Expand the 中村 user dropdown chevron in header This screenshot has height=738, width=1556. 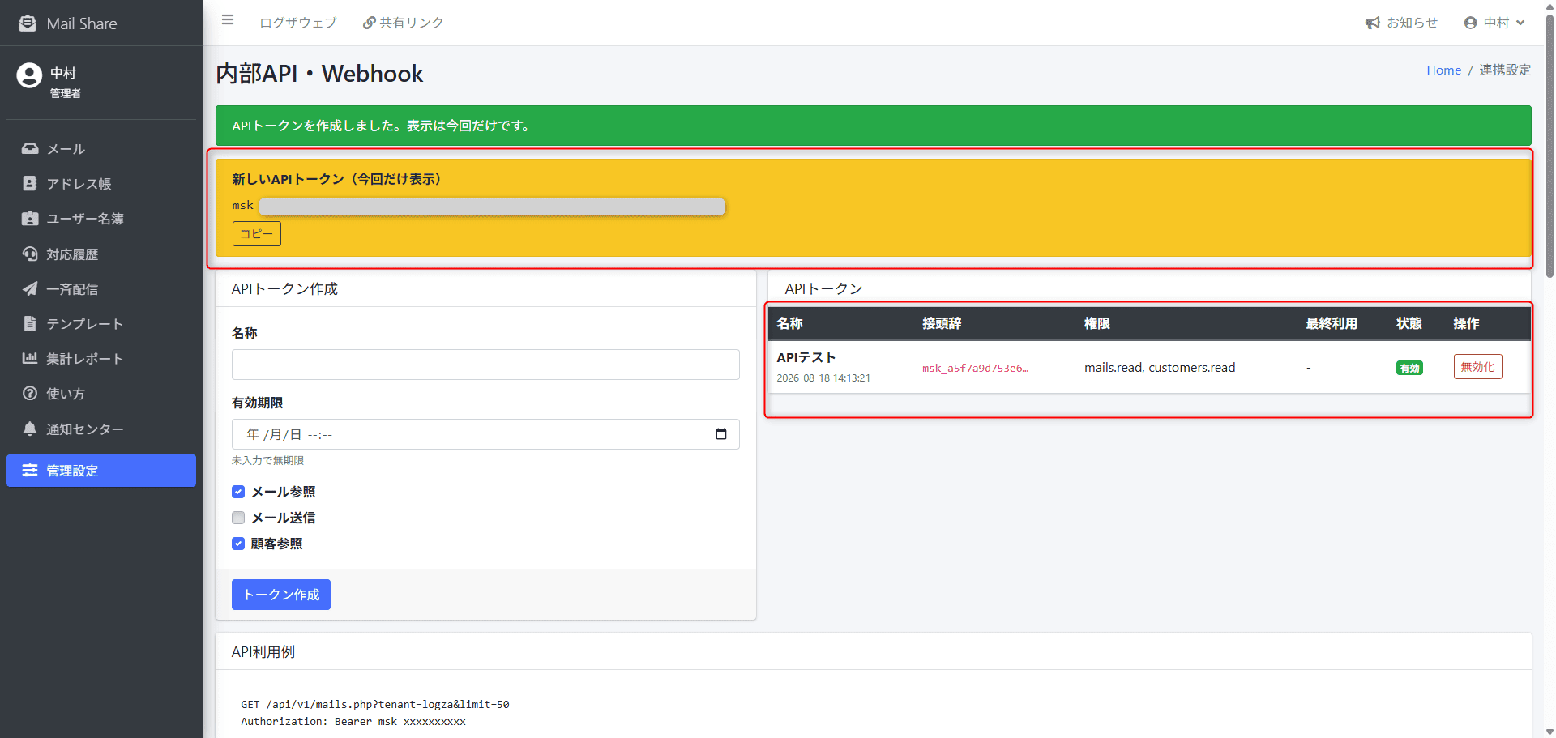[1520, 23]
